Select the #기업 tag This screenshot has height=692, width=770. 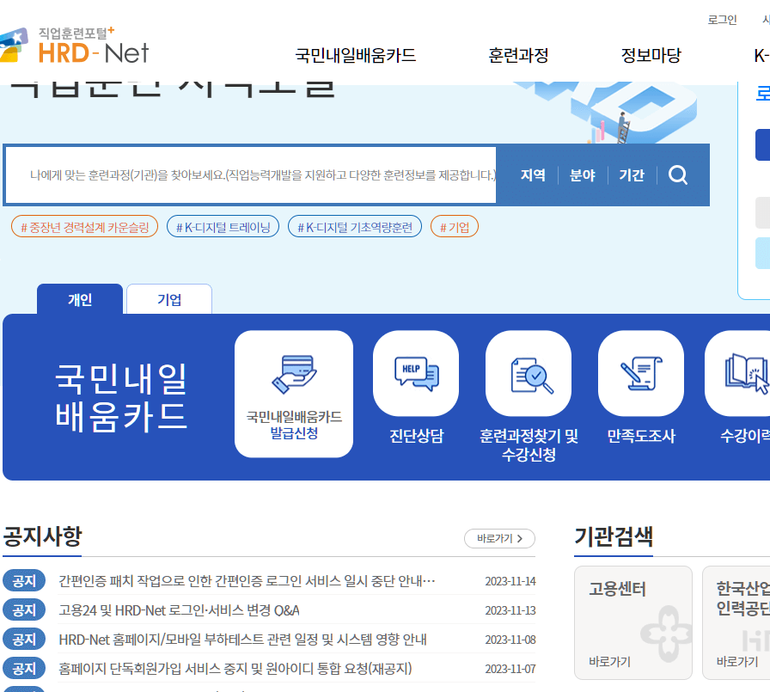[x=455, y=226]
